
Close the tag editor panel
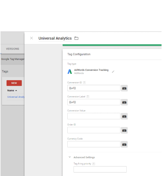click(31, 38)
